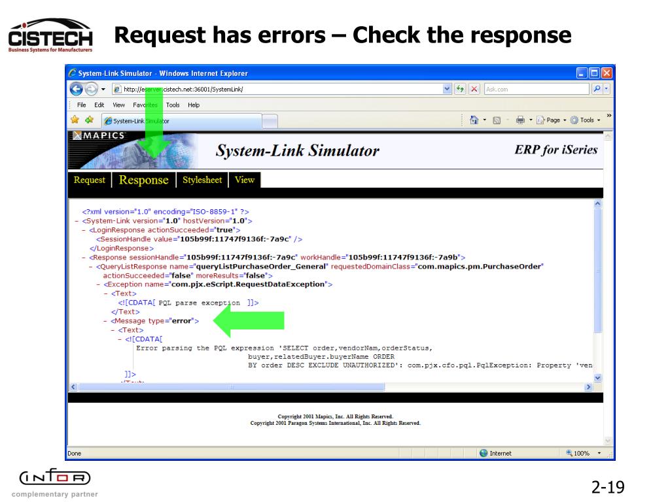Screen dimensions: 670x502
Task: Open the Print dropdown arrow
Action: pyautogui.click(x=531, y=120)
